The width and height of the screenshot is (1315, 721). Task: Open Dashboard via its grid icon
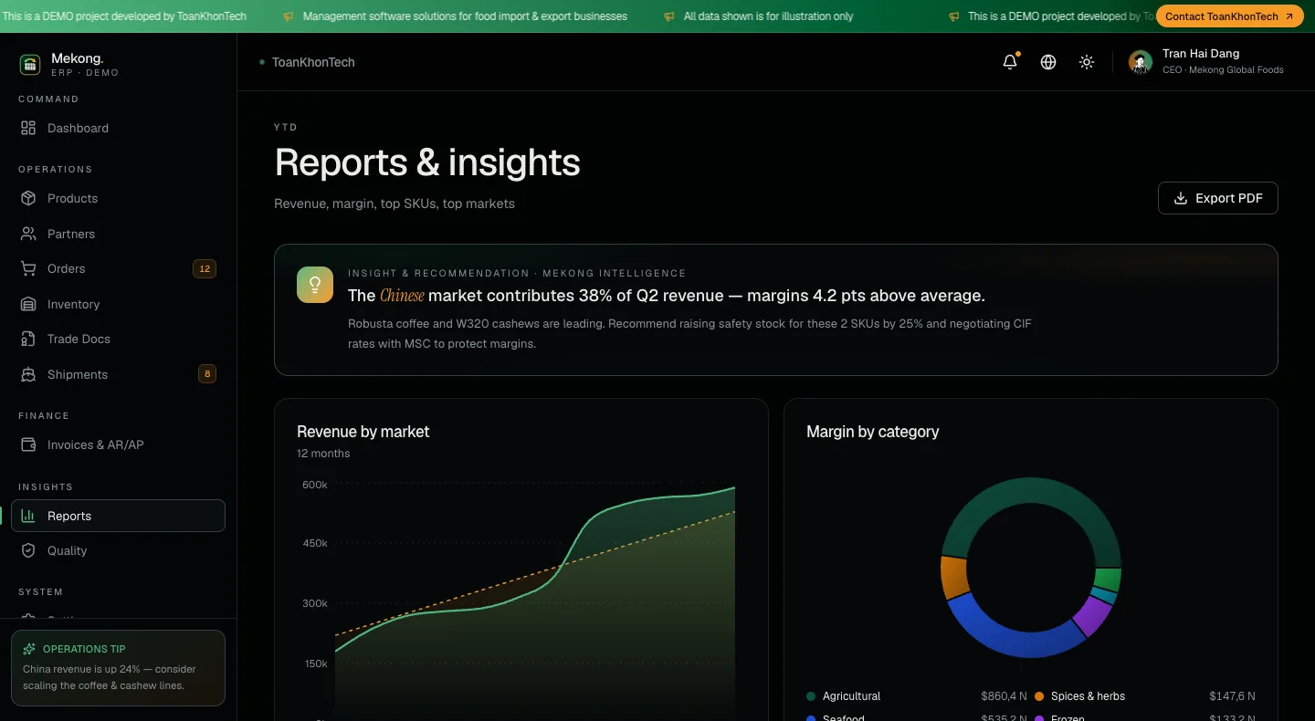coord(28,128)
